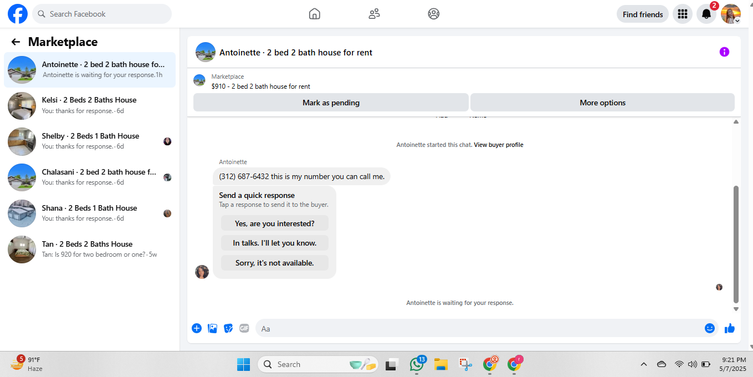Choose a sticker with the sticker icon

point(228,328)
